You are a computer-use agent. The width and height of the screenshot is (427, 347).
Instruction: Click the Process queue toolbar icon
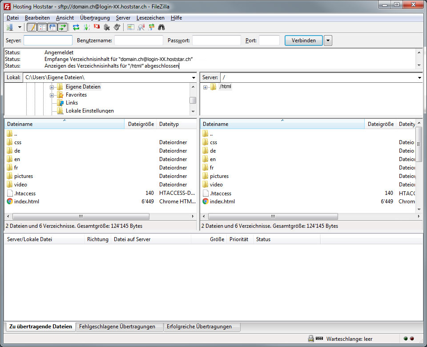click(x=87, y=27)
